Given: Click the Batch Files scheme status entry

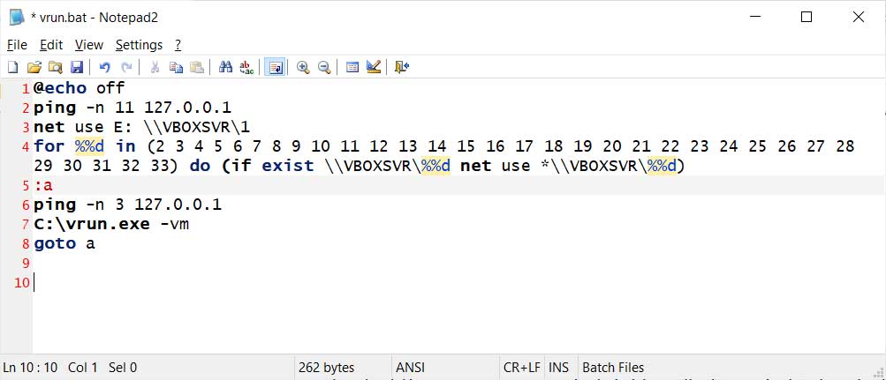Looking at the screenshot, I should pos(613,368).
